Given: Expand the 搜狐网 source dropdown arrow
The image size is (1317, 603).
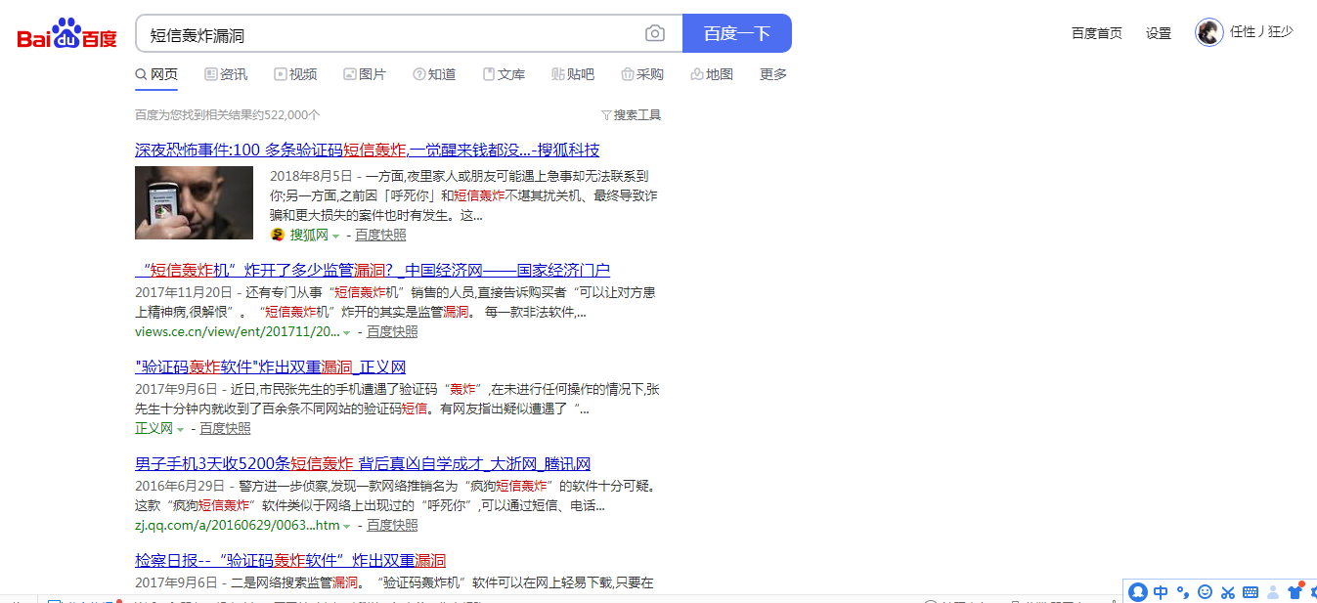Looking at the screenshot, I should [335, 237].
